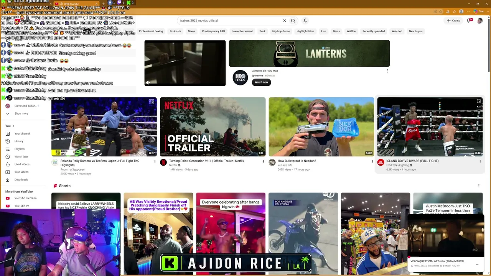
Task: Click Watch now on Lanterns ad
Action: pyautogui.click(x=261, y=82)
